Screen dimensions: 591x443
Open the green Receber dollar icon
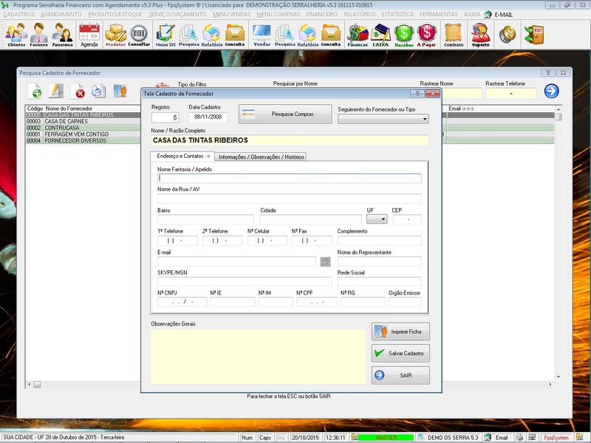point(404,35)
